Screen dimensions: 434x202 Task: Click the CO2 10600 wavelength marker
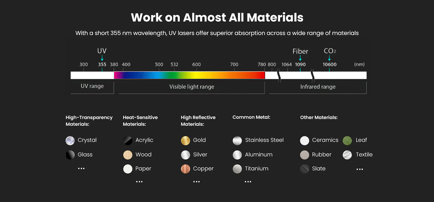(329, 64)
